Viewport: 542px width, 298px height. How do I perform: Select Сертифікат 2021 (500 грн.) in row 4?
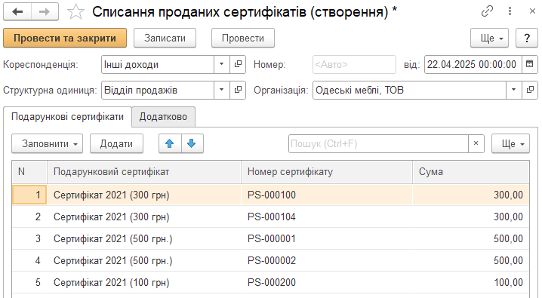[143, 260]
